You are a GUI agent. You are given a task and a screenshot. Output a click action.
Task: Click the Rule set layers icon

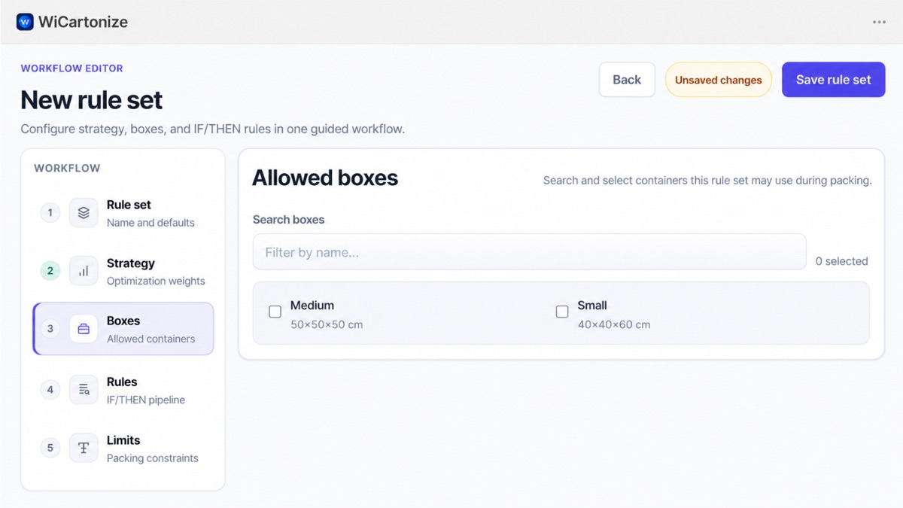point(84,213)
